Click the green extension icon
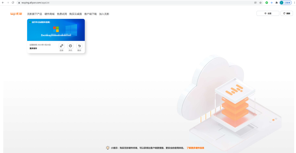Screen dimensions: 296x153 click(x=267, y=3)
